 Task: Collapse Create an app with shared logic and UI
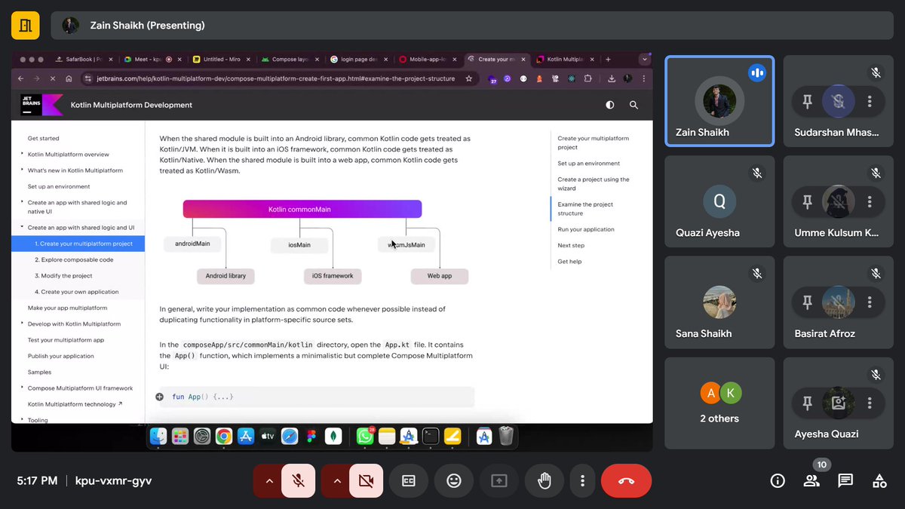tap(22, 227)
